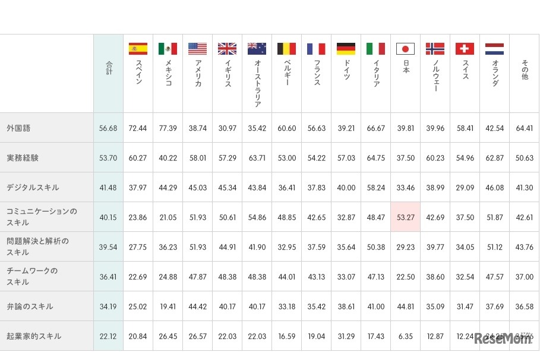
Task: Click the highlighted pink 53.27 cell
Action: click(x=405, y=217)
